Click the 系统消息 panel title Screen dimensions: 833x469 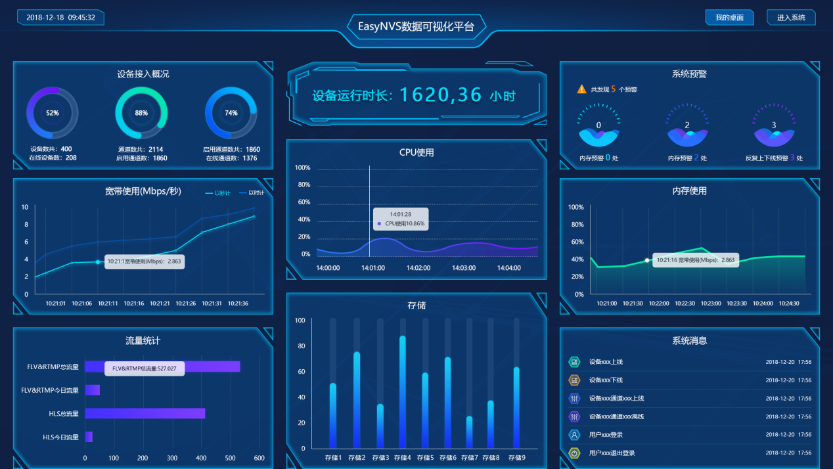[689, 341]
